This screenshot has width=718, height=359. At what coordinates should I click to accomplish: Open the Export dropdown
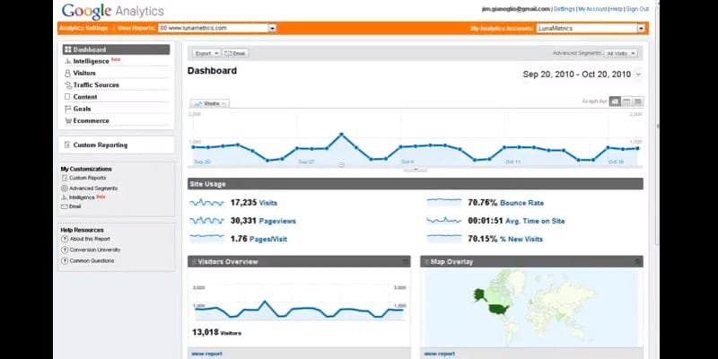coord(206,54)
